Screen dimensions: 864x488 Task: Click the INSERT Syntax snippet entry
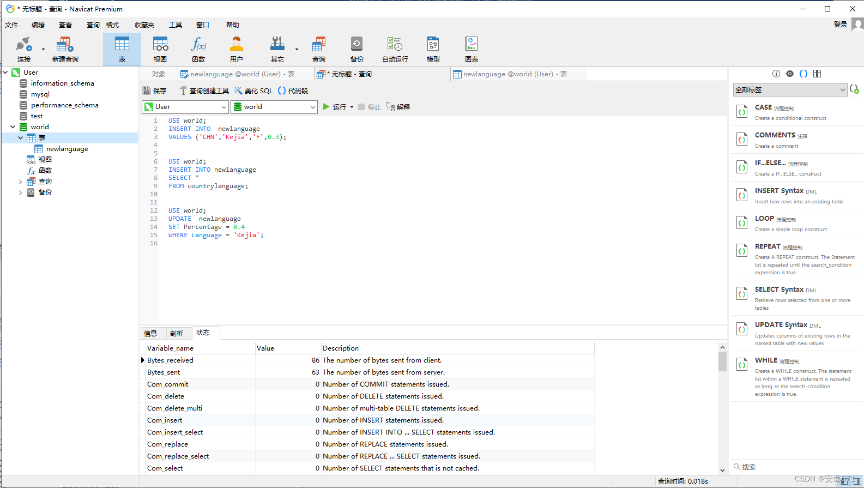797,195
